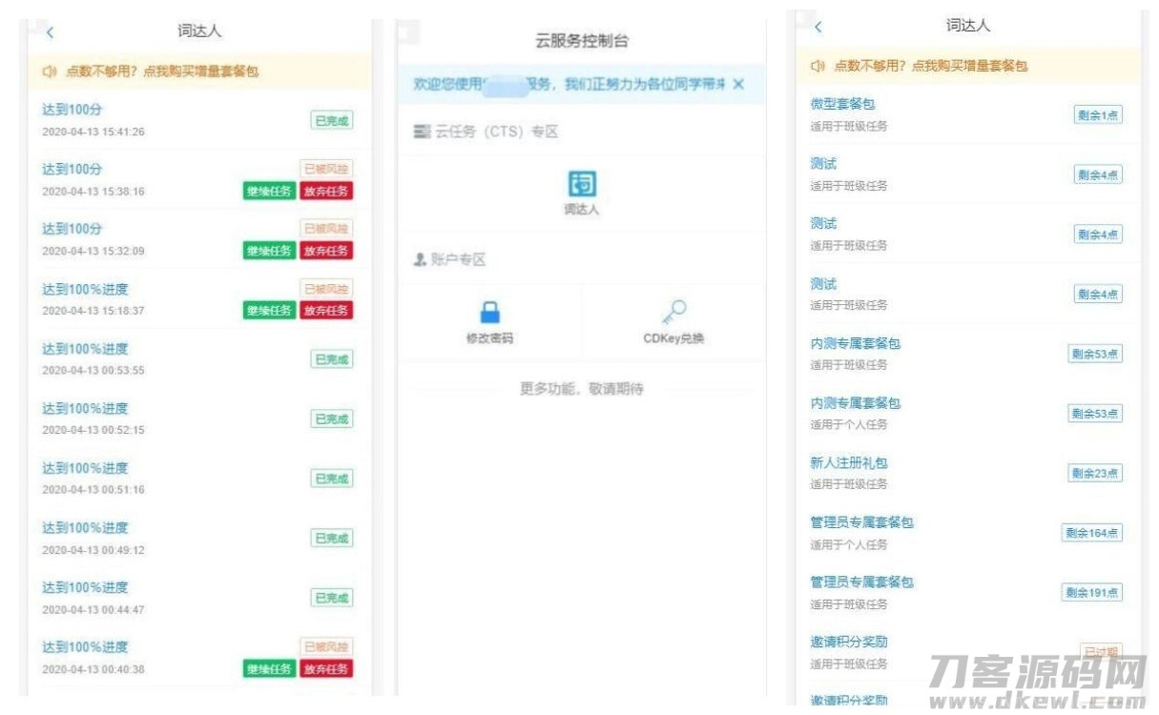
Task: Click the 云任务 (CTS) 专区 section icon
Action: coord(422,132)
